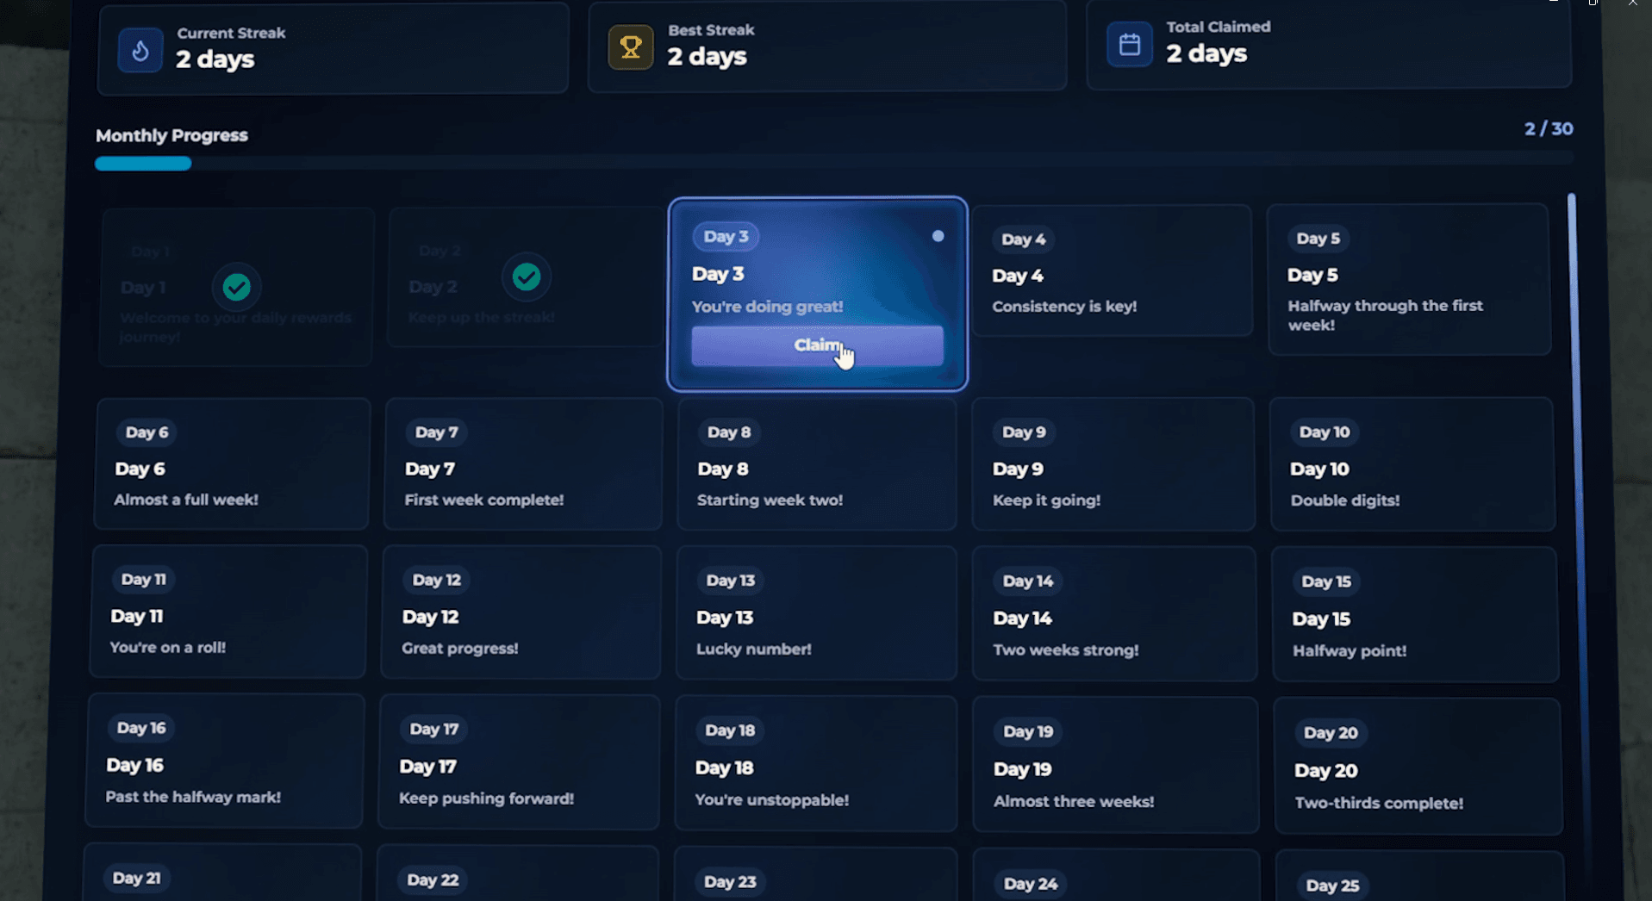1652x901 pixels.
Task: Select the Day 15 'Halfway point!' card
Action: 1413,615
